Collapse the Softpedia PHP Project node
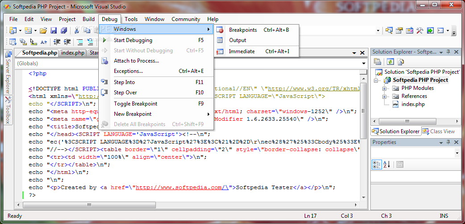Screen dimensions: 465x224 [x=376, y=80]
